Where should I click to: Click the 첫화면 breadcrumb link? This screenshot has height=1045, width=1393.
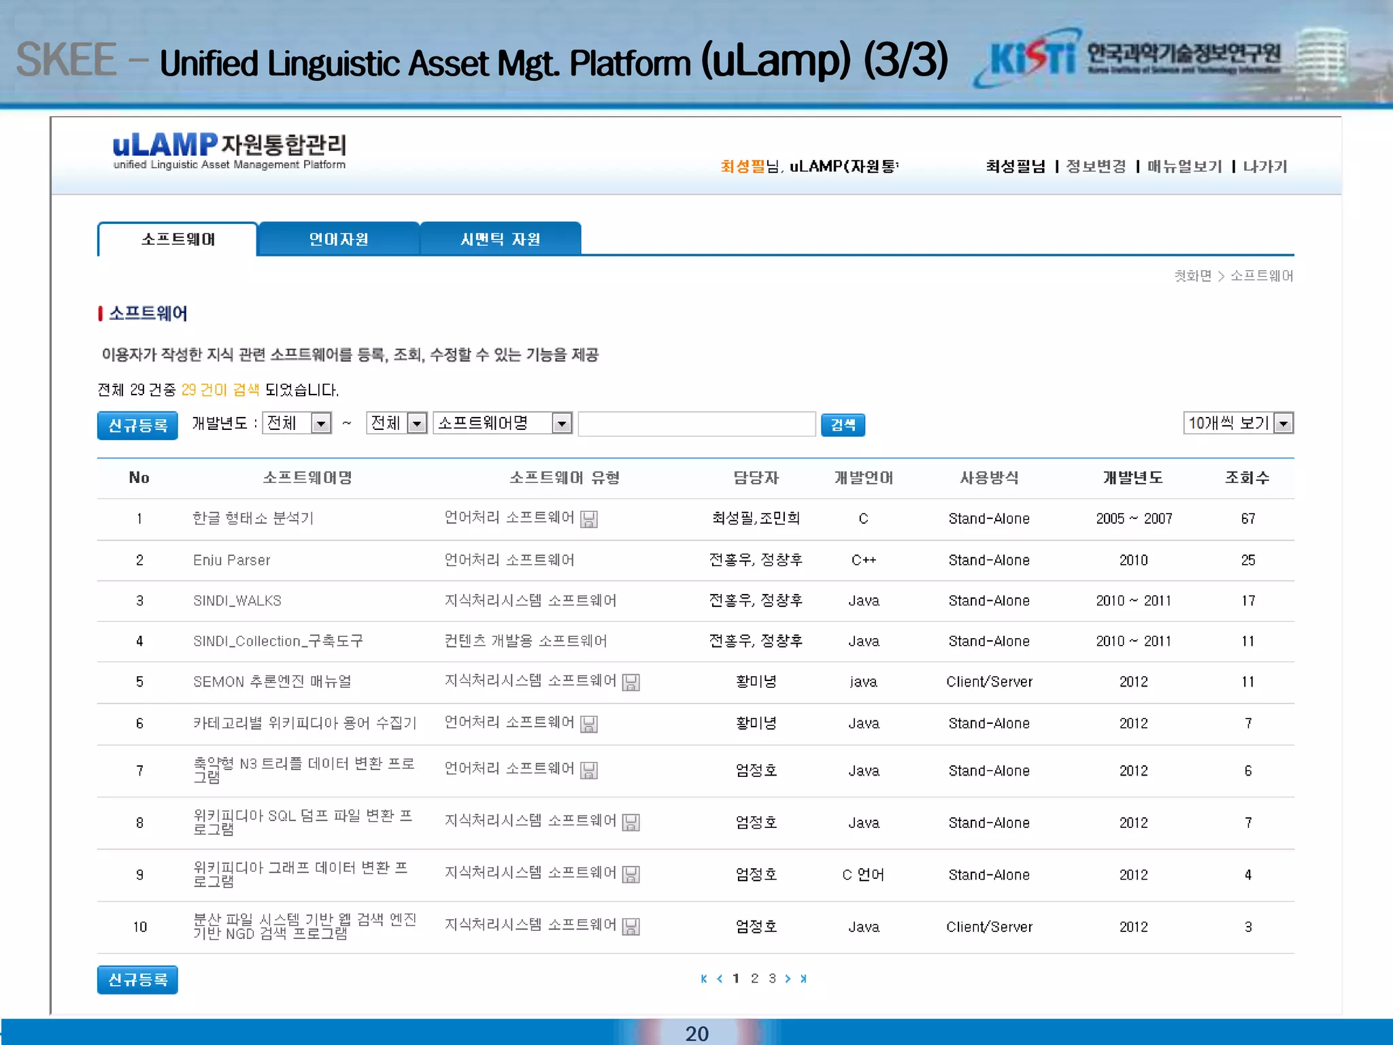point(1193,276)
